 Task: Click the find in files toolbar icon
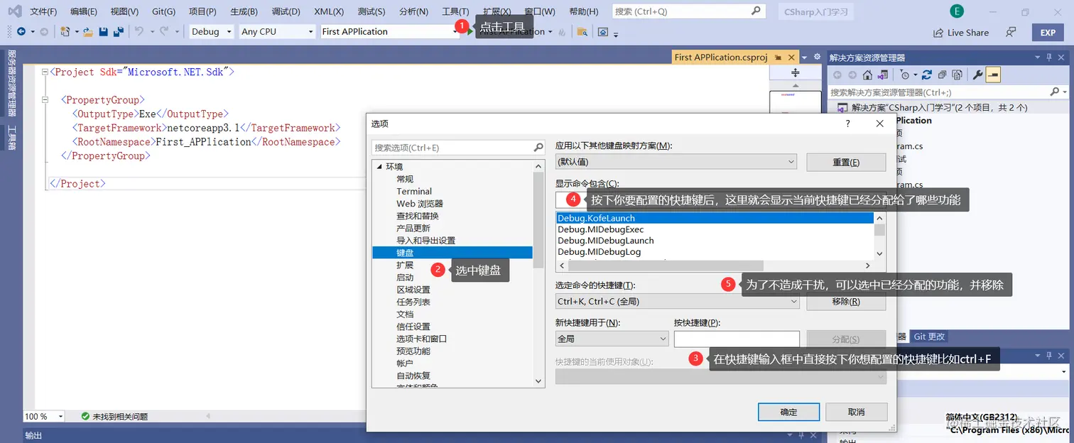click(x=582, y=32)
